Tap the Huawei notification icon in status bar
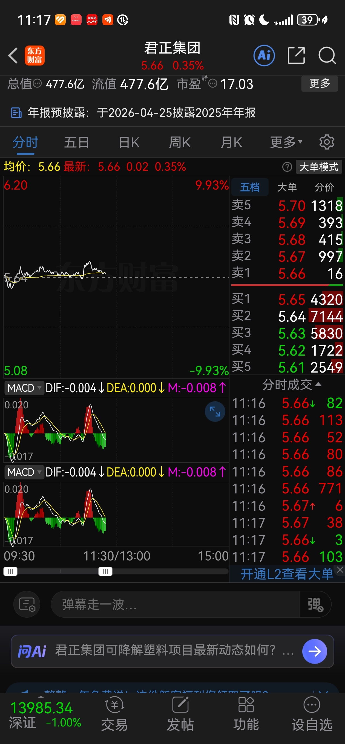This screenshot has width=345, height=744. coord(76,20)
